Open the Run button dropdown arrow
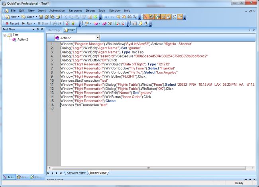Viewport: 259px width, 187px height. pos(34,24)
